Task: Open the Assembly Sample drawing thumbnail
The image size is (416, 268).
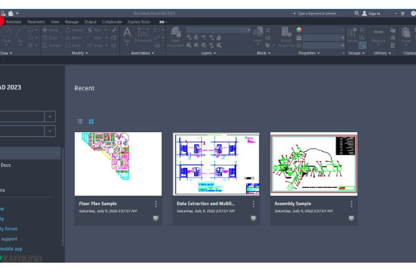Action: tap(314, 164)
